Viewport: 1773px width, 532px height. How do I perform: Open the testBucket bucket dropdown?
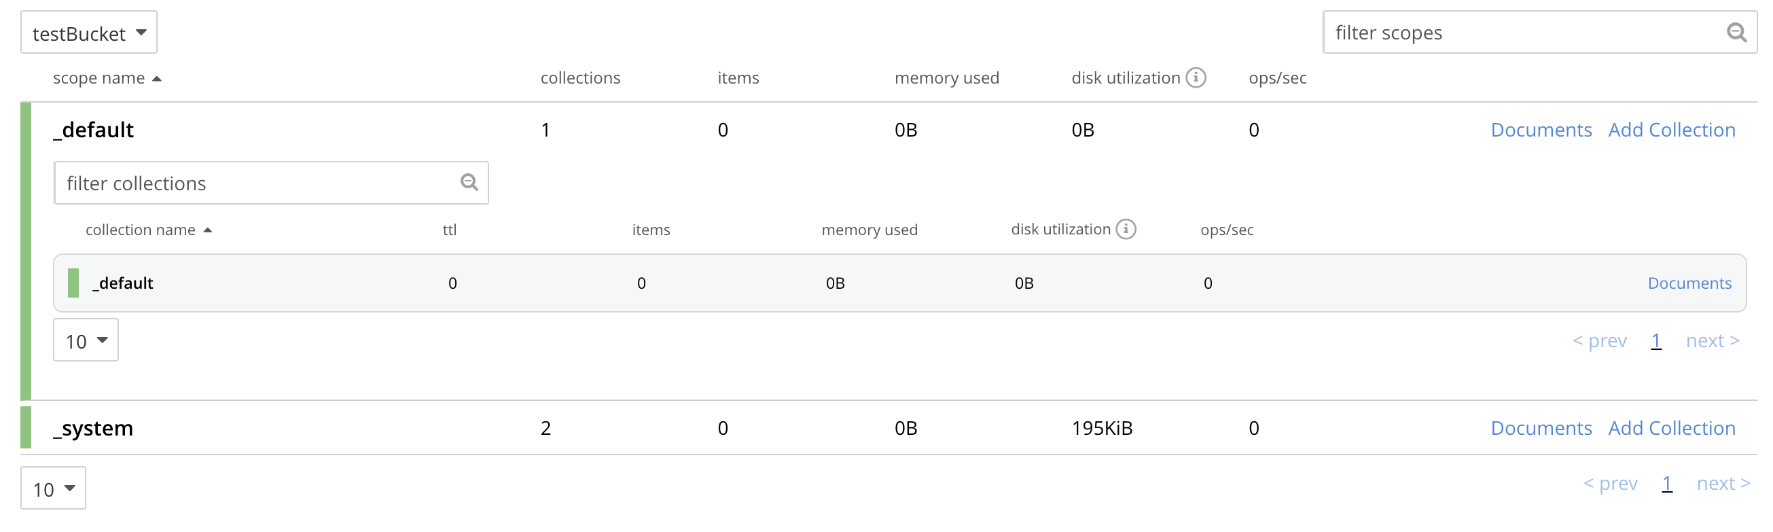pos(89,33)
